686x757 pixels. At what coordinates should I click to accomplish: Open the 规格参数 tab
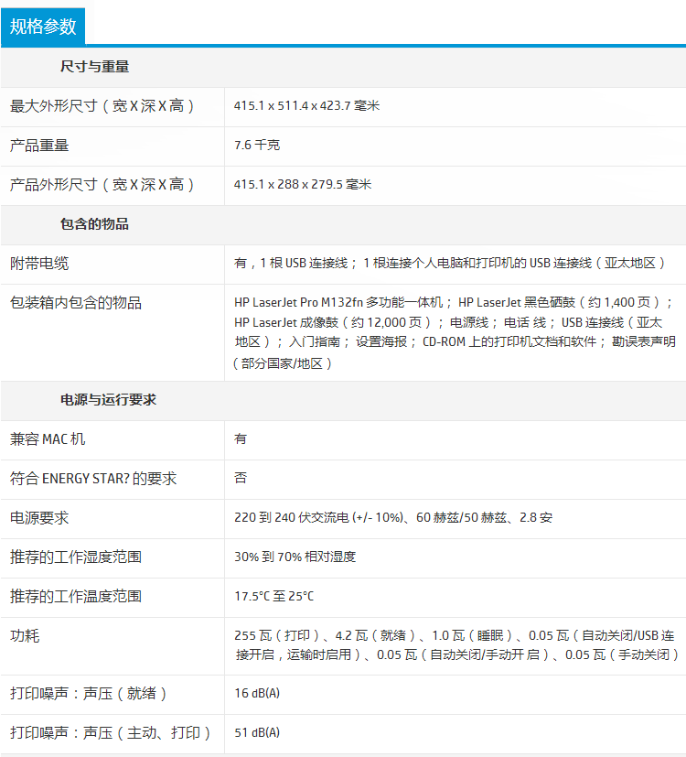(x=43, y=27)
